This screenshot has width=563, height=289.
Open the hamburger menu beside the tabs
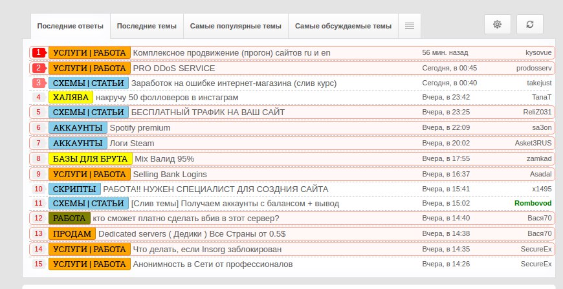[x=409, y=26]
